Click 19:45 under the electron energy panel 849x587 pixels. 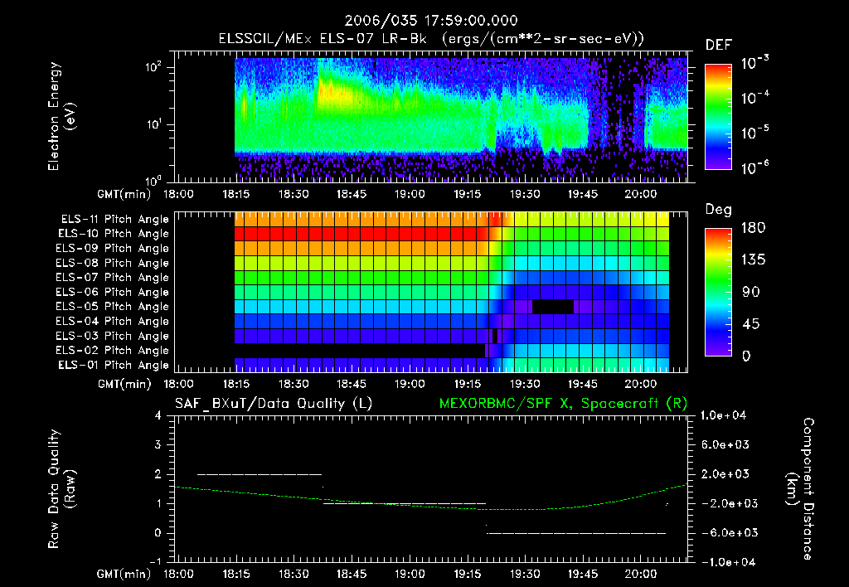[583, 194]
